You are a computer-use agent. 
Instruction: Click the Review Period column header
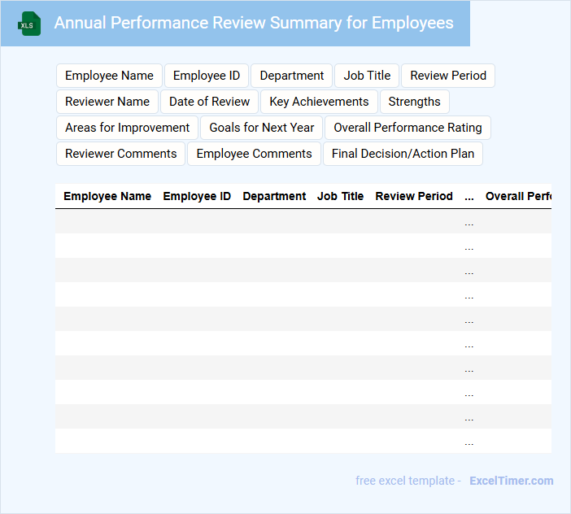tap(414, 196)
